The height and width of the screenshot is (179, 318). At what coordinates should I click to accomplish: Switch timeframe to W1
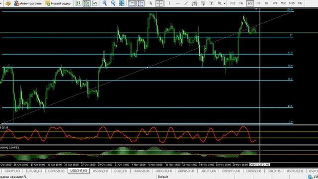tap(275, 3)
